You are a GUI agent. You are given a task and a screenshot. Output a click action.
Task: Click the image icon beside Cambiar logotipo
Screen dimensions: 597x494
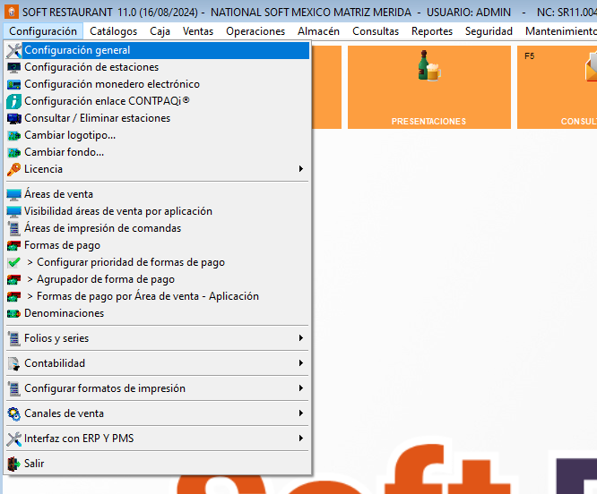tap(14, 136)
